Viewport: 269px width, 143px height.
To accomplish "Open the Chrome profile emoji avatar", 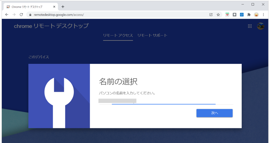I will click(x=256, y=15).
